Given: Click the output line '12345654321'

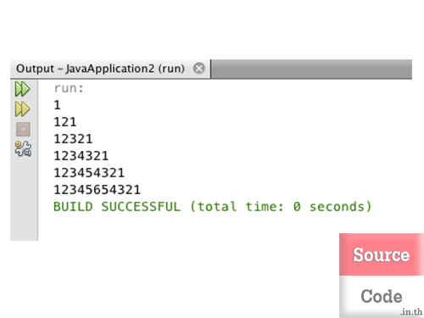Looking at the screenshot, I should pyautogui.click(x=97, y=190).
